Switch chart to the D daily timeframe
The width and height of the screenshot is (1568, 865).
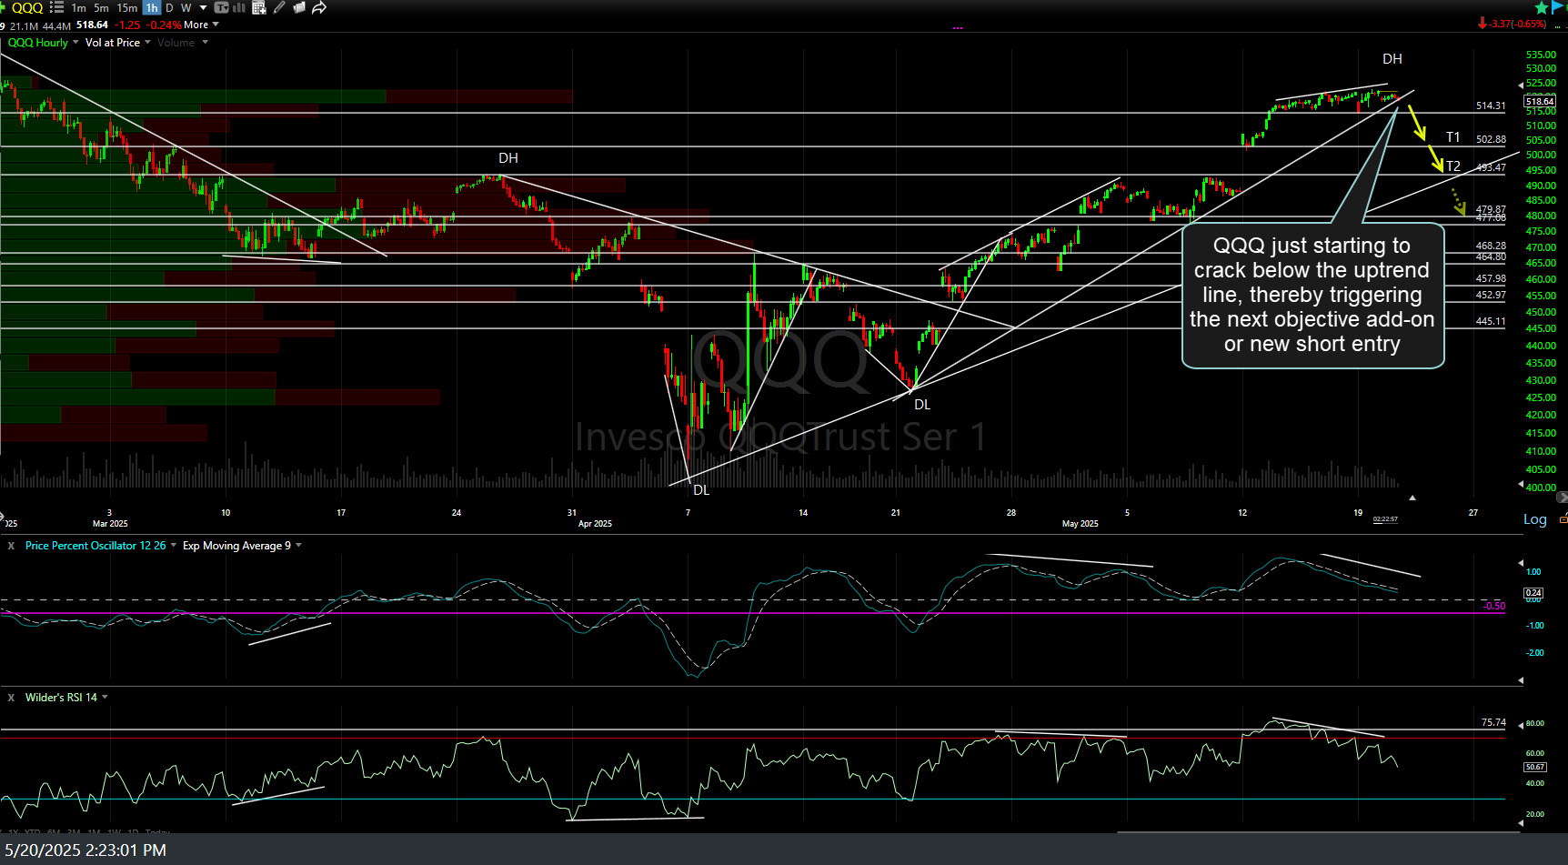(x=169, y=7)
